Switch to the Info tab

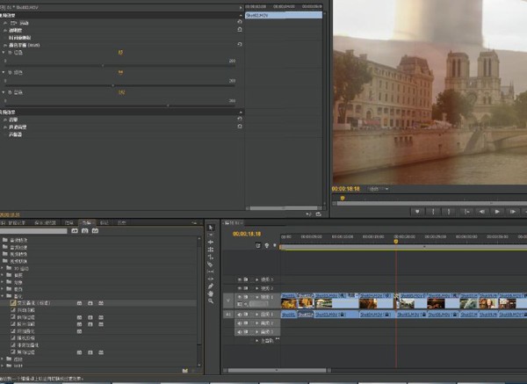tap(69, 222)
